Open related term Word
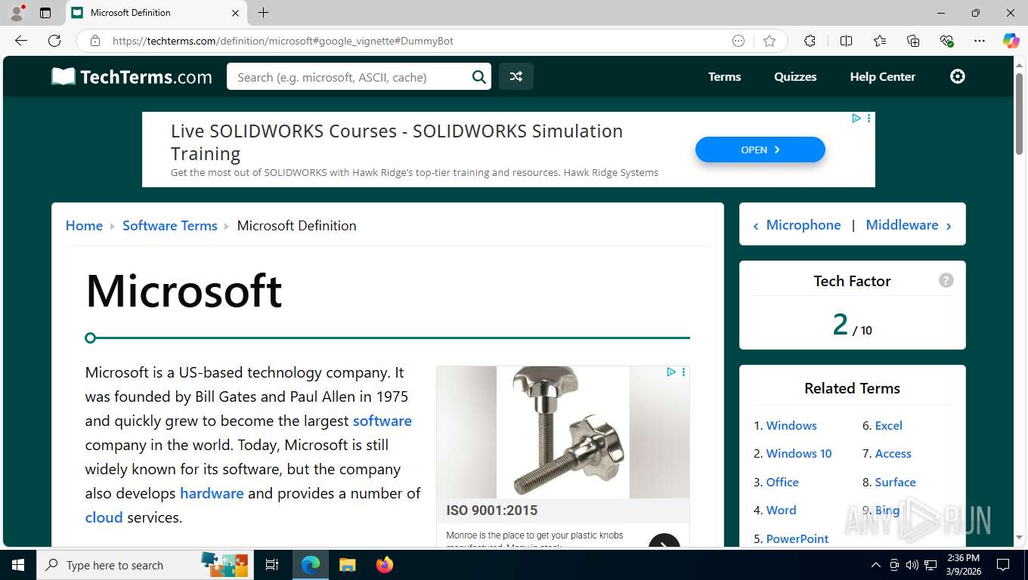The width and height of the screenshot is (1028, 580). click(781, 510)
